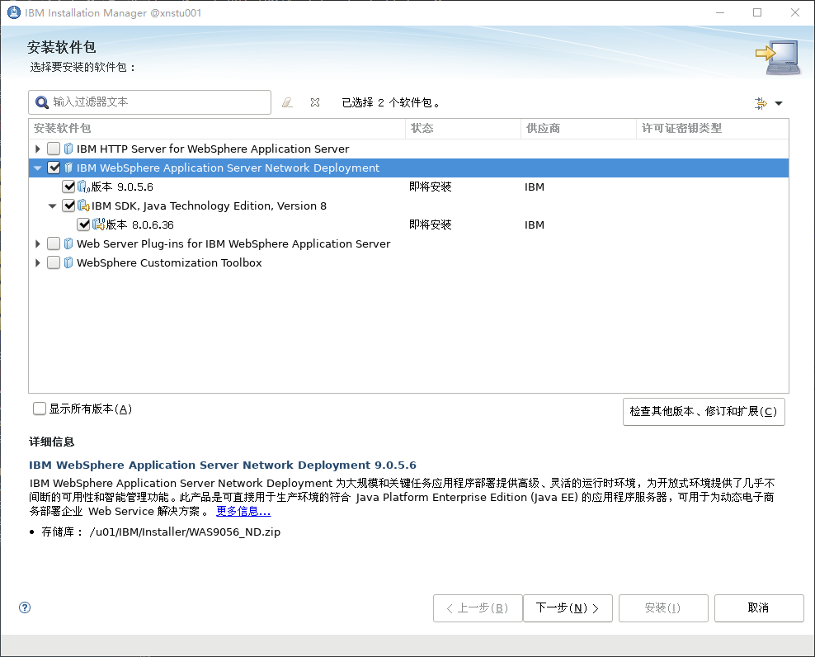Uncheck the version 9.0.5.6 checkbox

coord(68,187)
